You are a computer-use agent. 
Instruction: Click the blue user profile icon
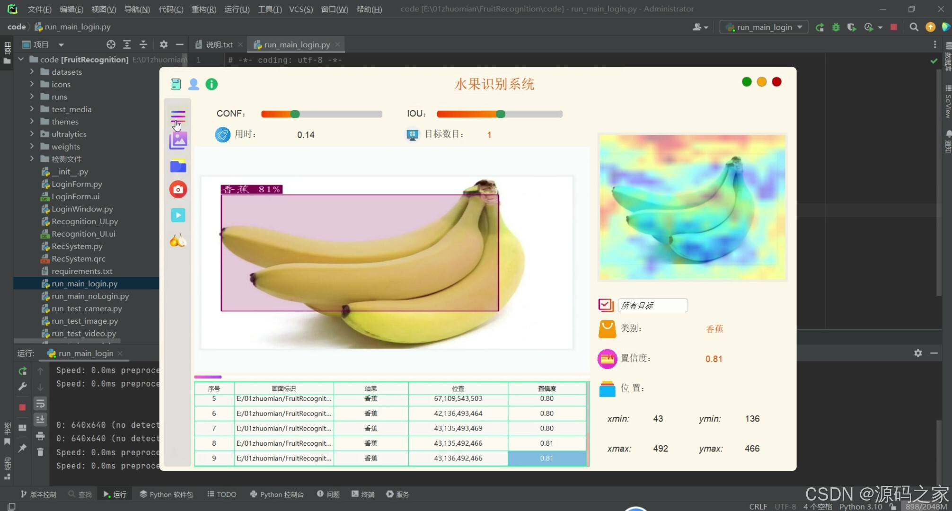point(194,84)
